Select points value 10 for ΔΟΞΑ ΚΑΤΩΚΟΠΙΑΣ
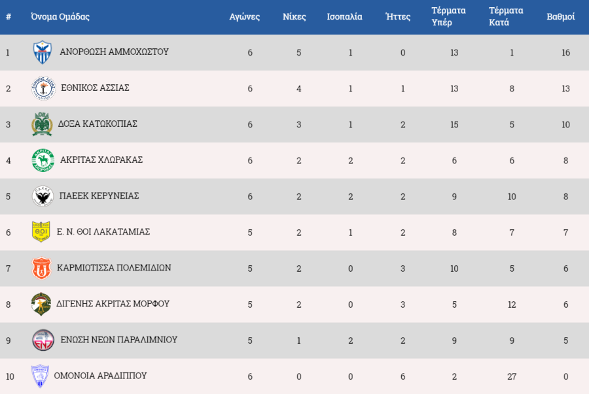Image resolution: width=589 pixels, height=394 pixels. pyautogui.click(x=565, y=124)
